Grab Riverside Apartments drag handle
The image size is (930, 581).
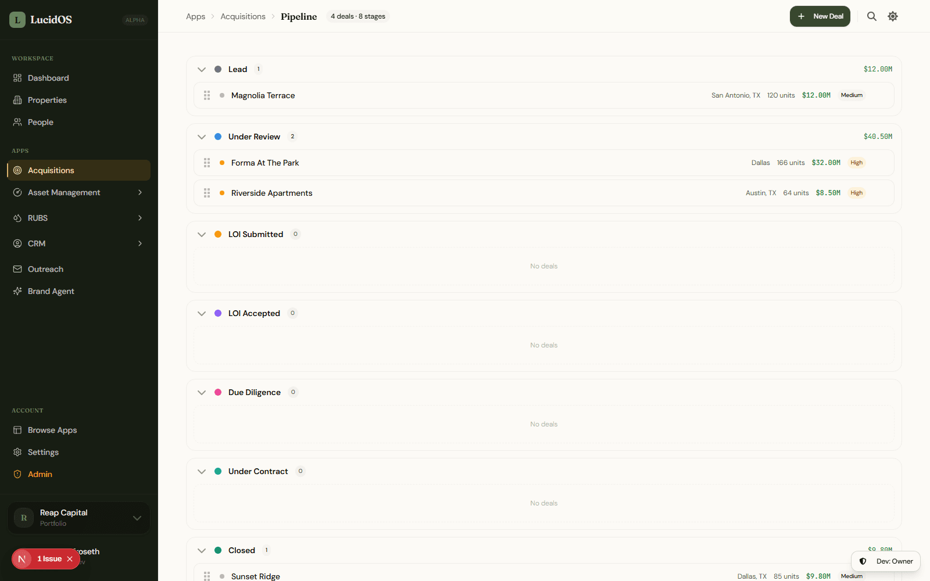coord(207,193)
